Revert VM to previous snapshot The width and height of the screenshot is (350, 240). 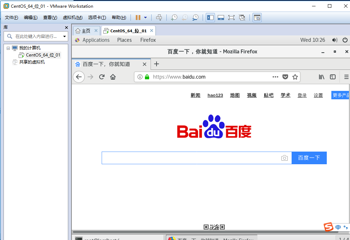[185, 17]
